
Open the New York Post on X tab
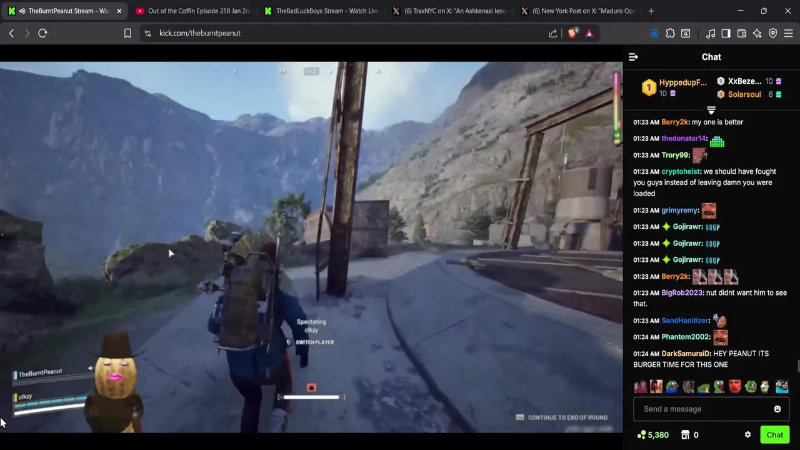point(577,11)
